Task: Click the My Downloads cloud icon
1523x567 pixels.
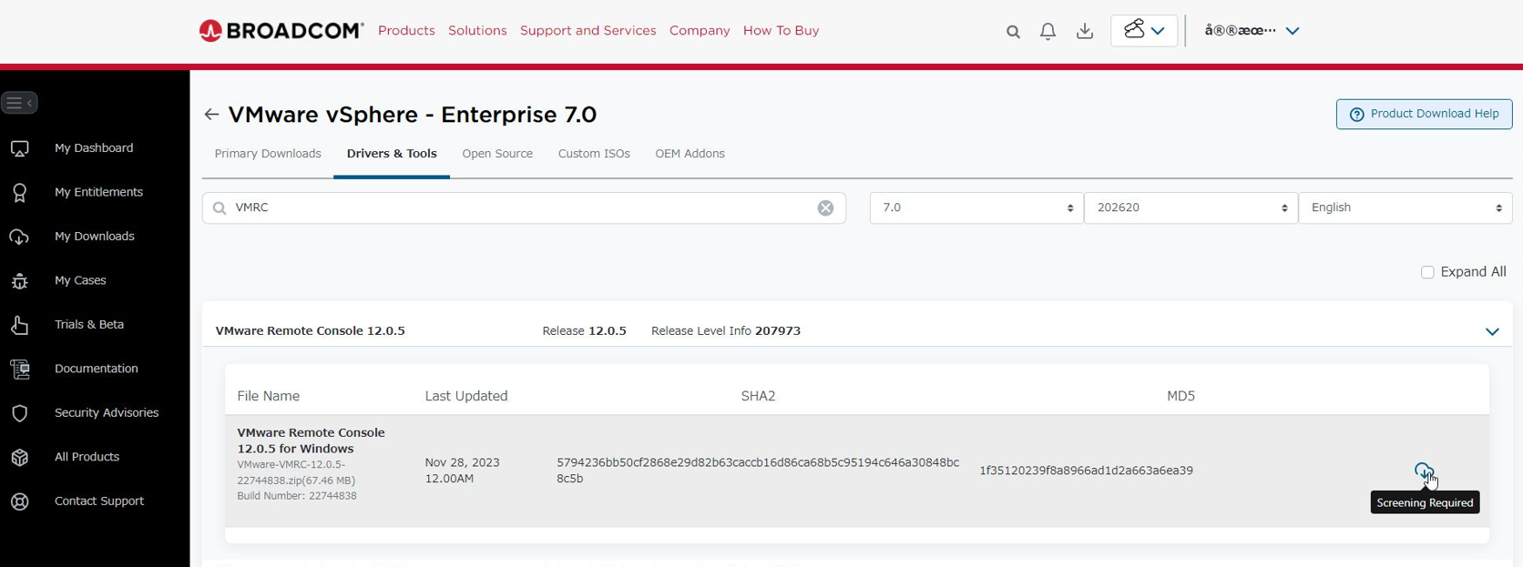Action: (x=20, y=237)
